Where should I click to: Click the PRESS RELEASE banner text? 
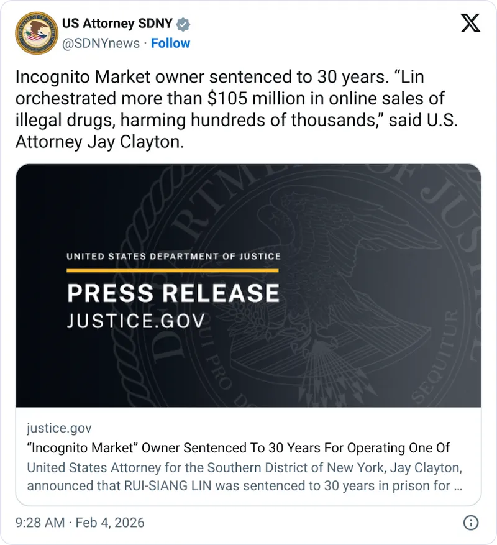(173, 291)
